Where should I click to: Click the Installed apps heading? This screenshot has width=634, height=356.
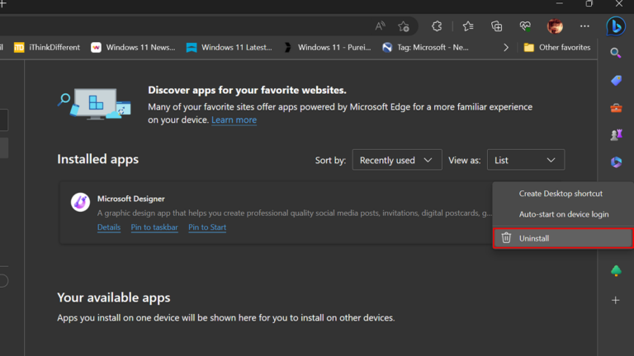click(x=97, y=159)
